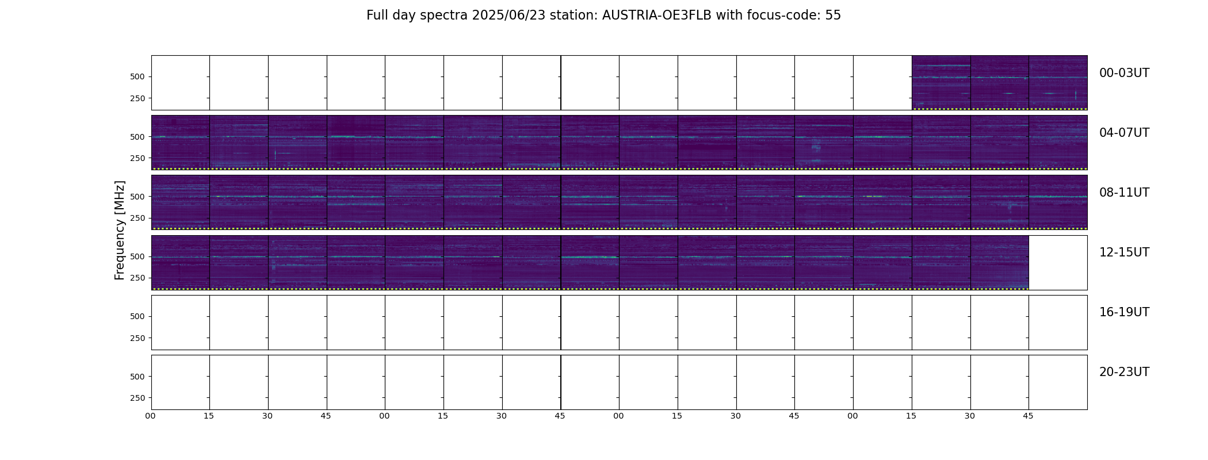Click the '500' tick label of the 00-03UT row
Viewport: 1208px width, 460px height.
click(x=137, y=76)
